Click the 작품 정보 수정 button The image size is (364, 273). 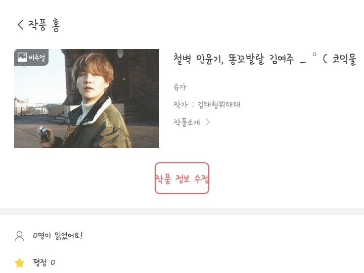click(182, 178)
